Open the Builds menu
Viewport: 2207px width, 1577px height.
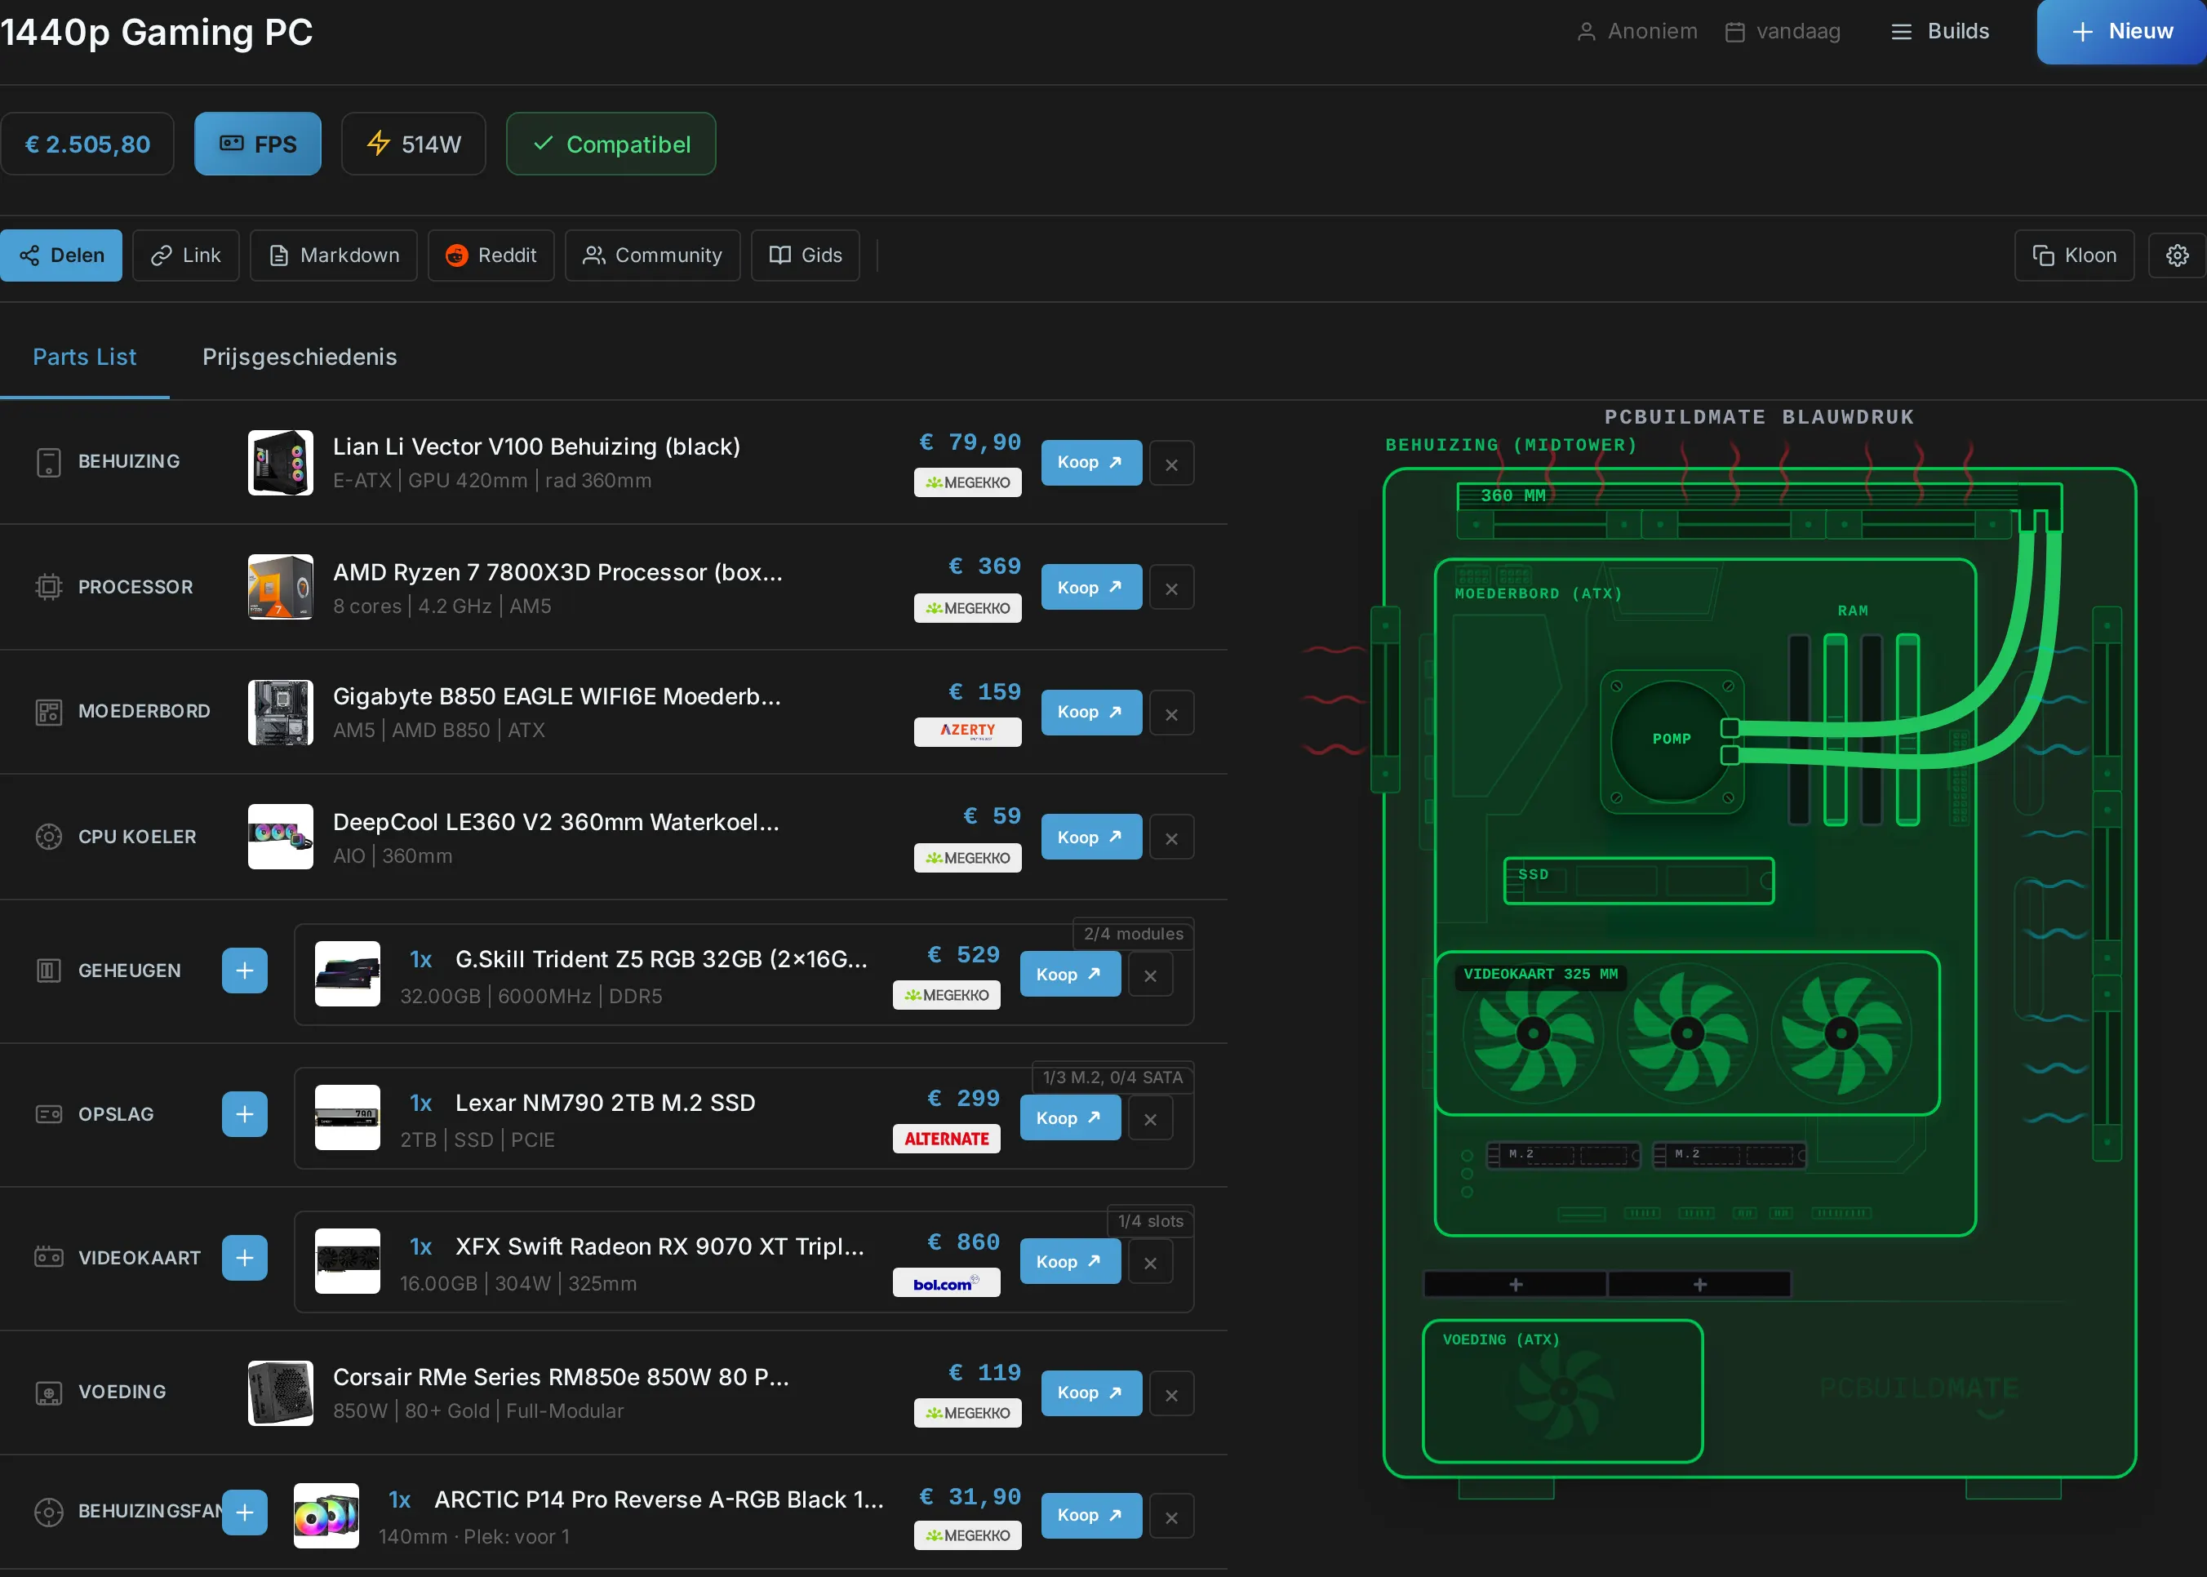tap(1941, 31)
